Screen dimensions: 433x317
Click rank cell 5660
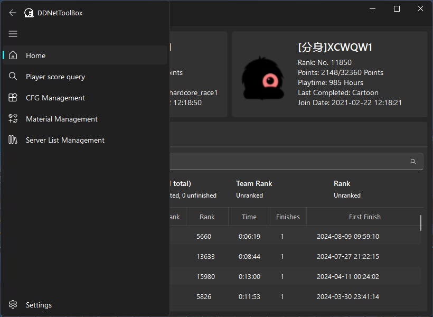click(204, 237)
